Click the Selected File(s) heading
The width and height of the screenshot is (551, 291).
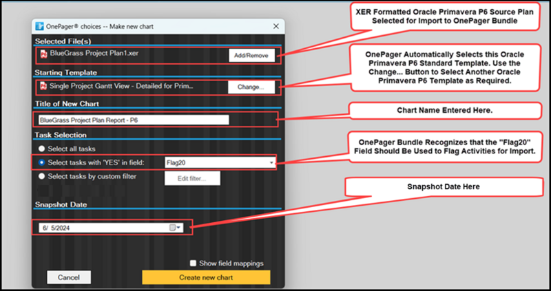[x=63, y=41]
